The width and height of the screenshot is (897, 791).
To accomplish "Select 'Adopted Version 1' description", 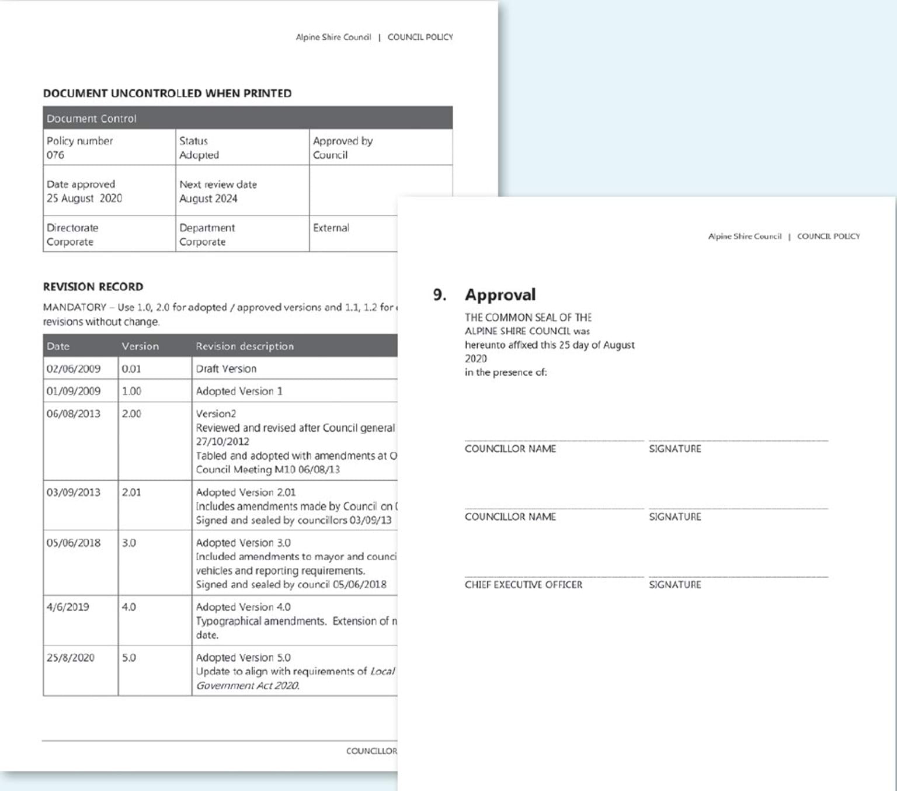I will point(239,391).
